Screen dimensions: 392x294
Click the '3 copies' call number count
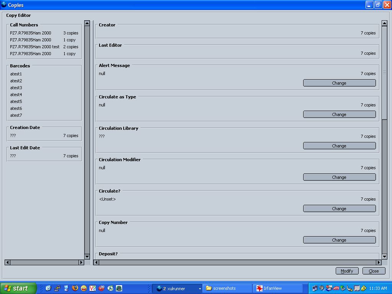[71, 33]
